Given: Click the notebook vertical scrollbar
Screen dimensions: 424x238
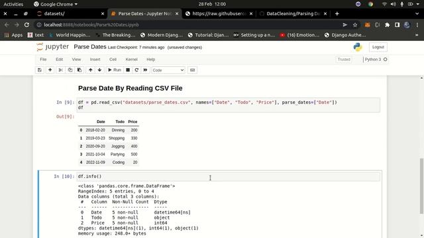Looking at the screenshot, I should [x=421, y=186].
